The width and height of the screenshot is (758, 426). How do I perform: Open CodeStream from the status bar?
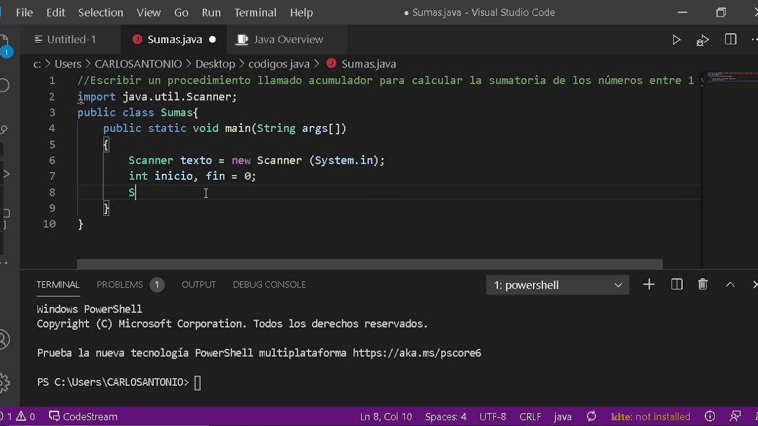[83, 417]
